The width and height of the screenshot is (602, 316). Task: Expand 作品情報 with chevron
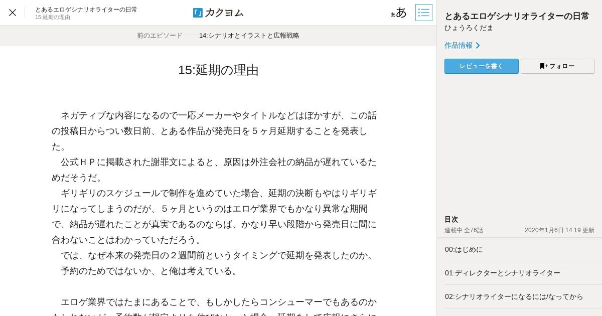pos(462,45)
